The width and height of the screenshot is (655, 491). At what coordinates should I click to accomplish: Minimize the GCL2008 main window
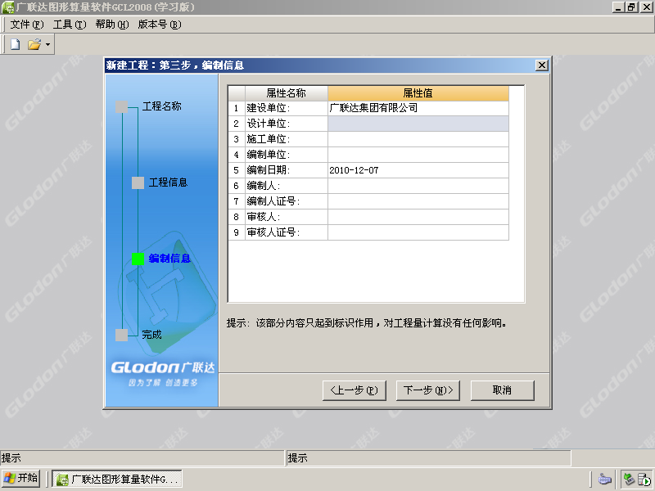pos(618,7)
